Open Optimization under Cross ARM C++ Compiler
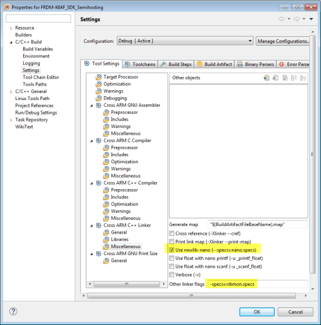This screenshot has width=321, height=325. click(125, 204)
